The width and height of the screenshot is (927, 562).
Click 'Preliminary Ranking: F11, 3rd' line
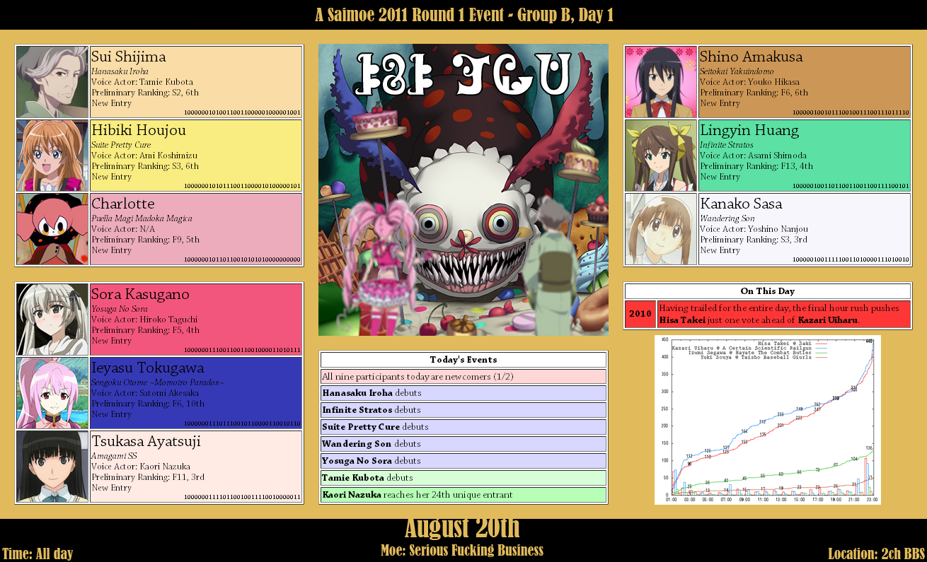(148, 477)
